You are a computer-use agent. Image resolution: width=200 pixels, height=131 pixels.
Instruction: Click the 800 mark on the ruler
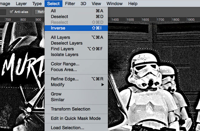(x=23, y=20)
